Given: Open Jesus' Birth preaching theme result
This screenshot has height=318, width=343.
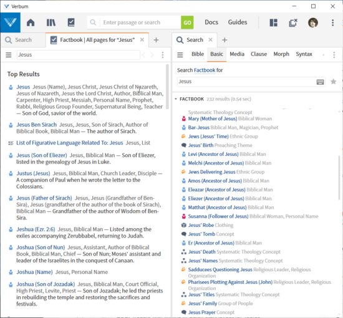Looking at the screenshot, I should click(201, 145).
